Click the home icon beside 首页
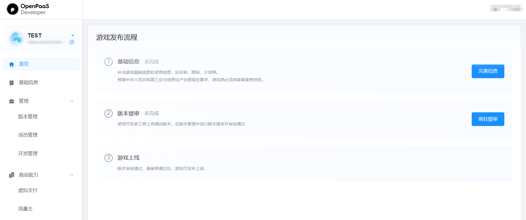526x220 pixels. (12, 64)
